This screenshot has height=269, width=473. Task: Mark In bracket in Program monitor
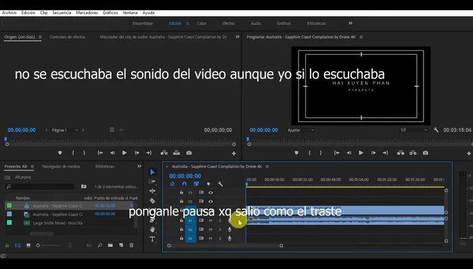[309, 152]
